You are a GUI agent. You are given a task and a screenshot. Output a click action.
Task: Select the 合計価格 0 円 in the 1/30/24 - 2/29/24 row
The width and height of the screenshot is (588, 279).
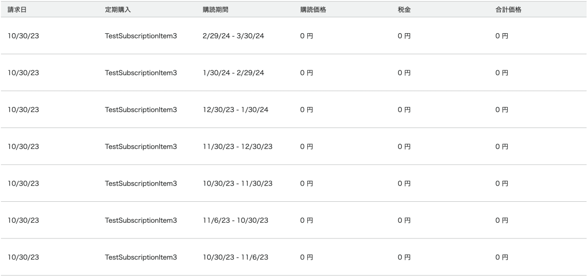(x=502, y=73)
